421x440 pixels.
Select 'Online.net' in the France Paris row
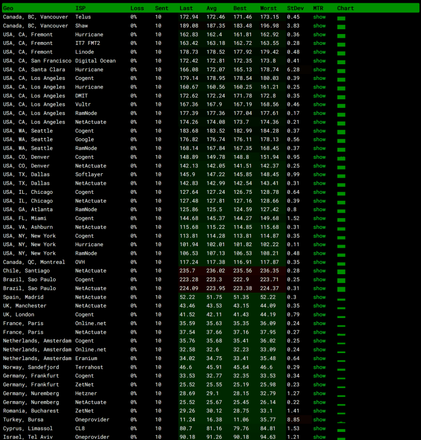click(91, 323)
